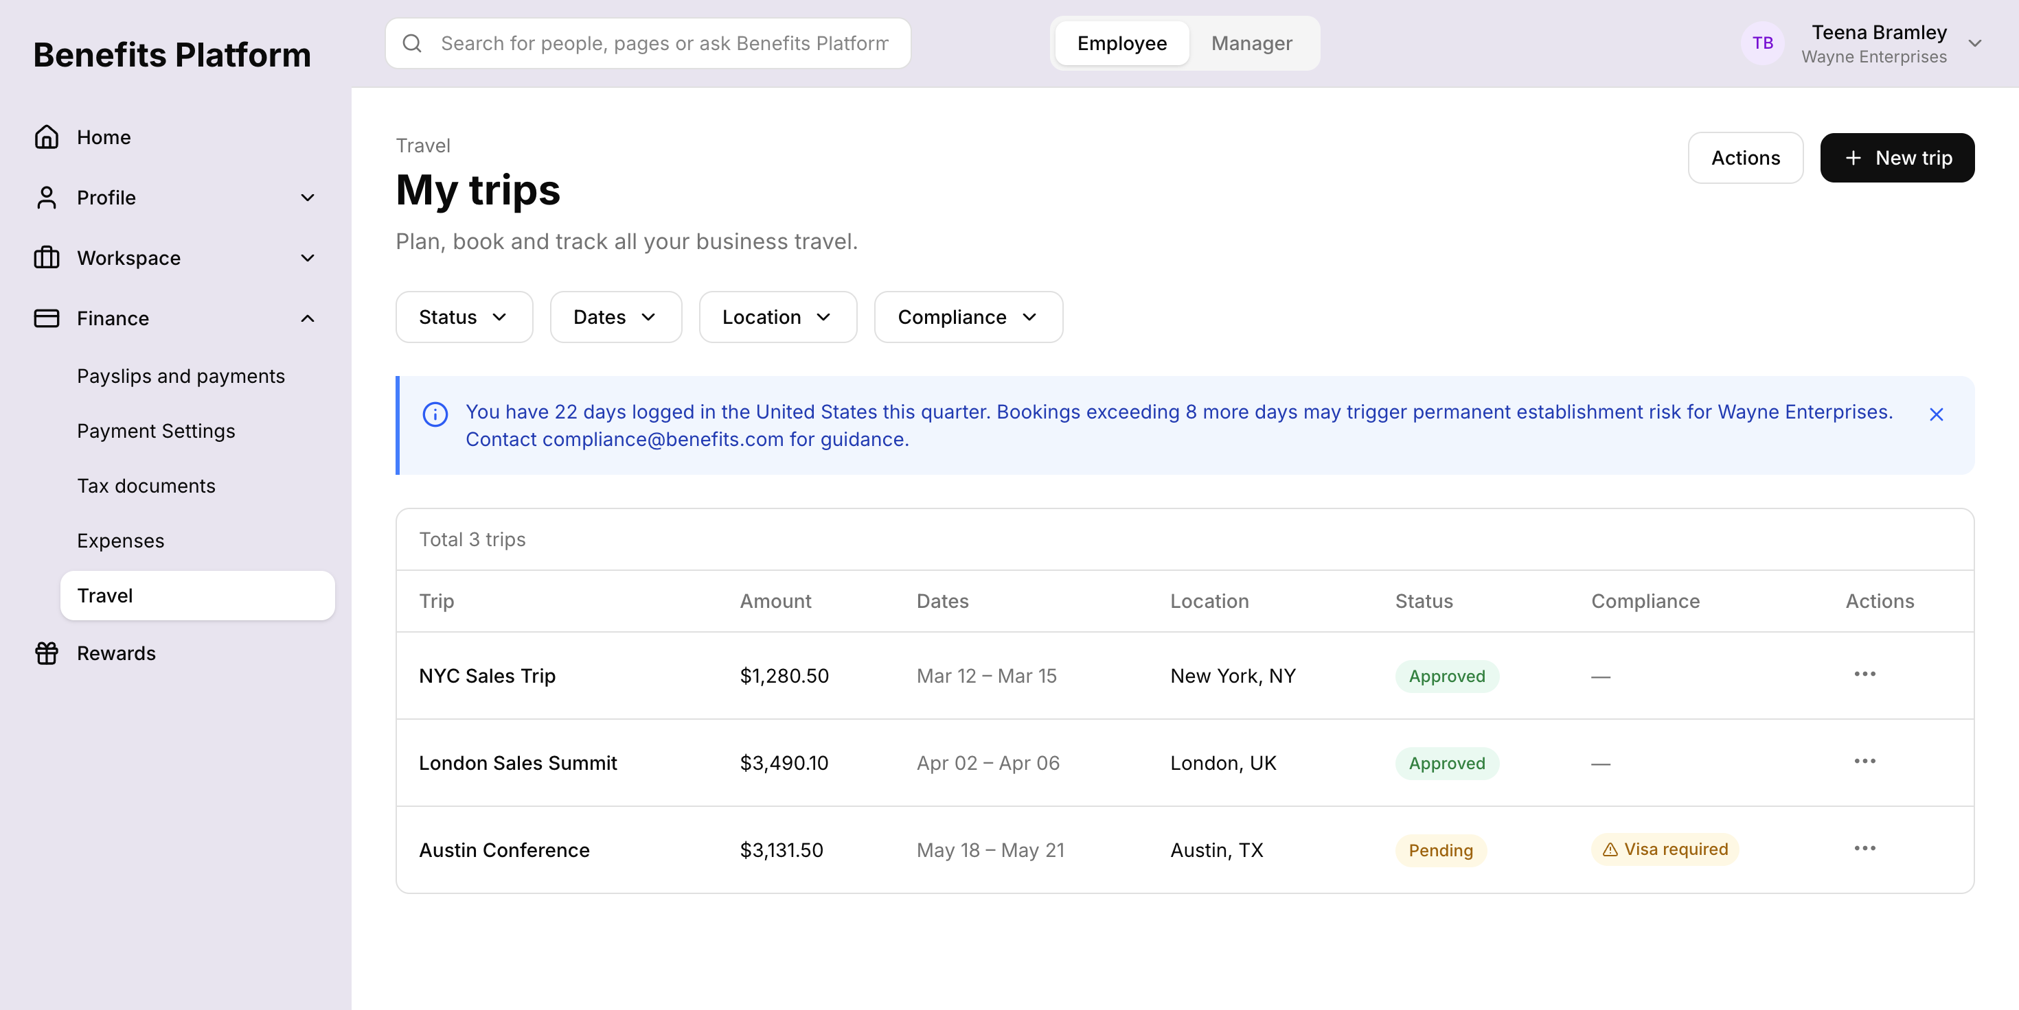
Task: Open the Location filter dropdown
Action: (x=777, y=317)
